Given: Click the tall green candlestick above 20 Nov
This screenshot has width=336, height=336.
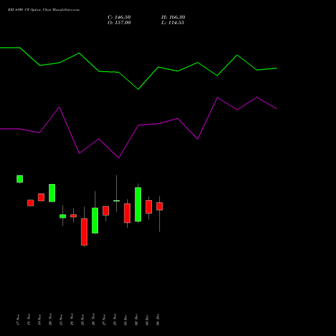Looking at the screenshot, I should point(52,193).
